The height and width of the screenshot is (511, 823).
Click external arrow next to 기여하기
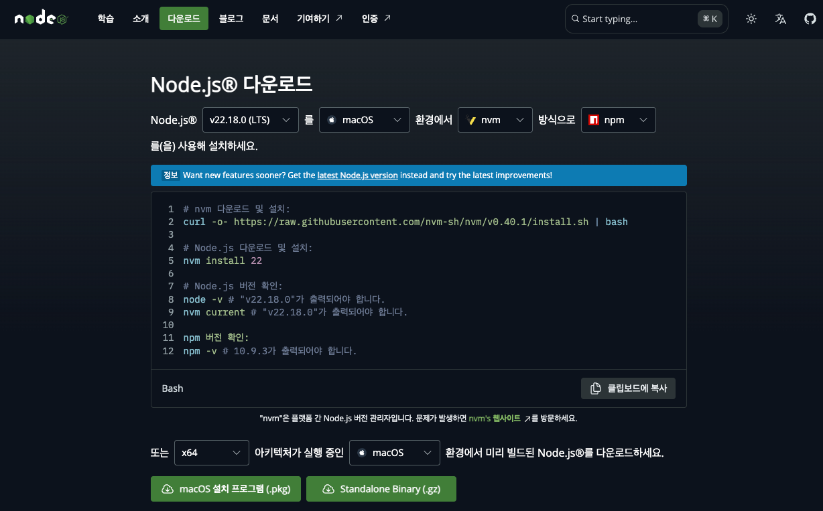tap(339, 18)
